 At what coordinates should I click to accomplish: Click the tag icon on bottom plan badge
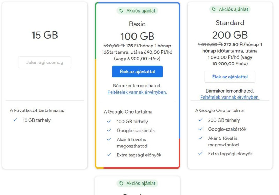coord(122,184)
